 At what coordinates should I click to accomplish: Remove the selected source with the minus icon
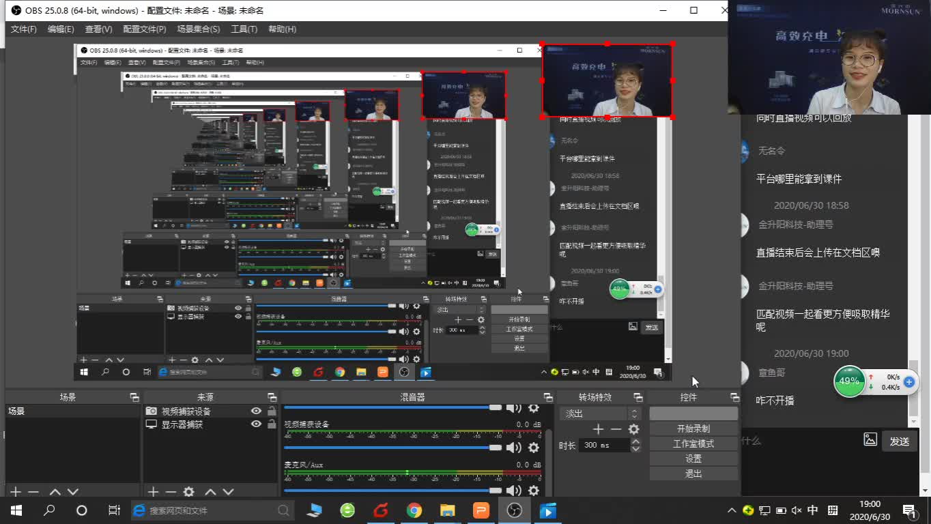click(x=171, y=491)
